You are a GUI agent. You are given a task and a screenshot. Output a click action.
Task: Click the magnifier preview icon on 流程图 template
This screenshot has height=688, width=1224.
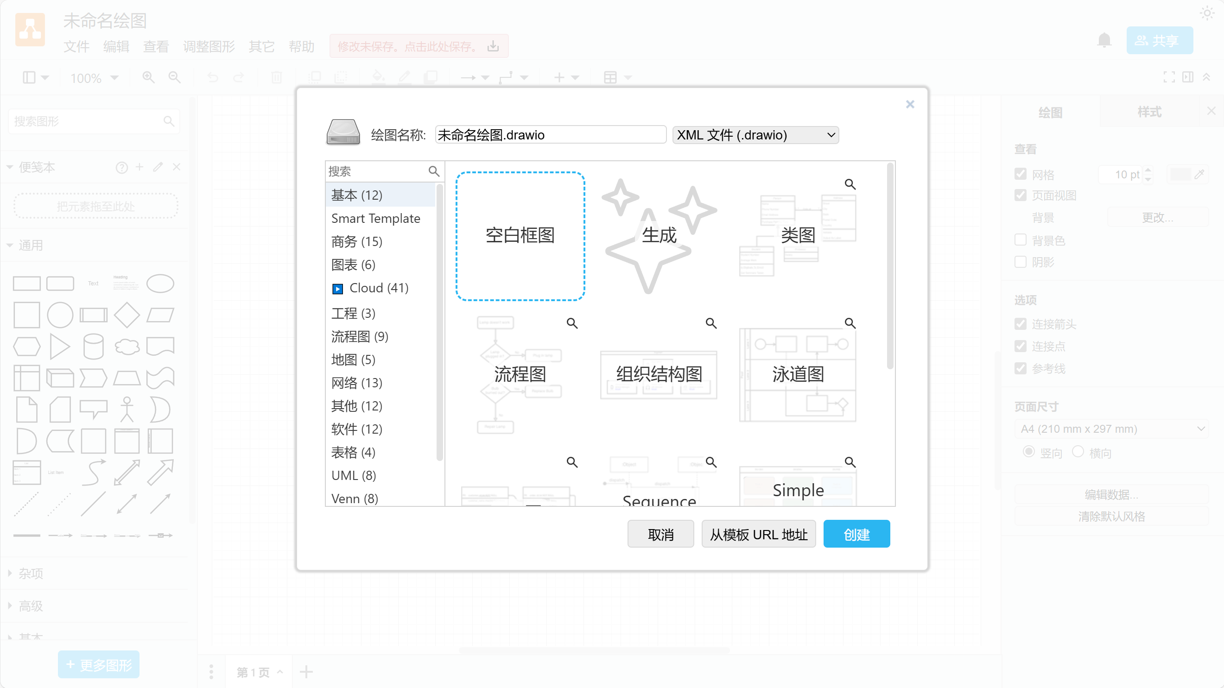tap(571, 322)
